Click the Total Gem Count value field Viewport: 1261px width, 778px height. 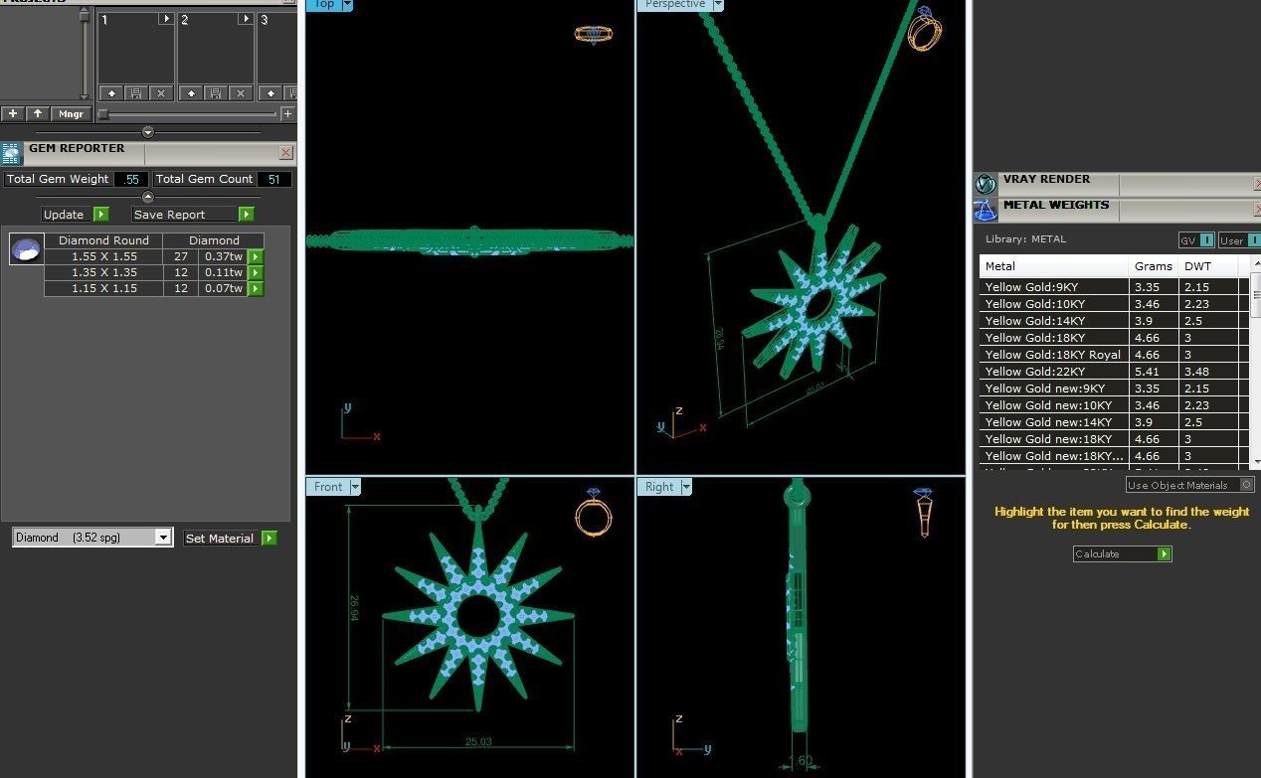coord(274,179)
